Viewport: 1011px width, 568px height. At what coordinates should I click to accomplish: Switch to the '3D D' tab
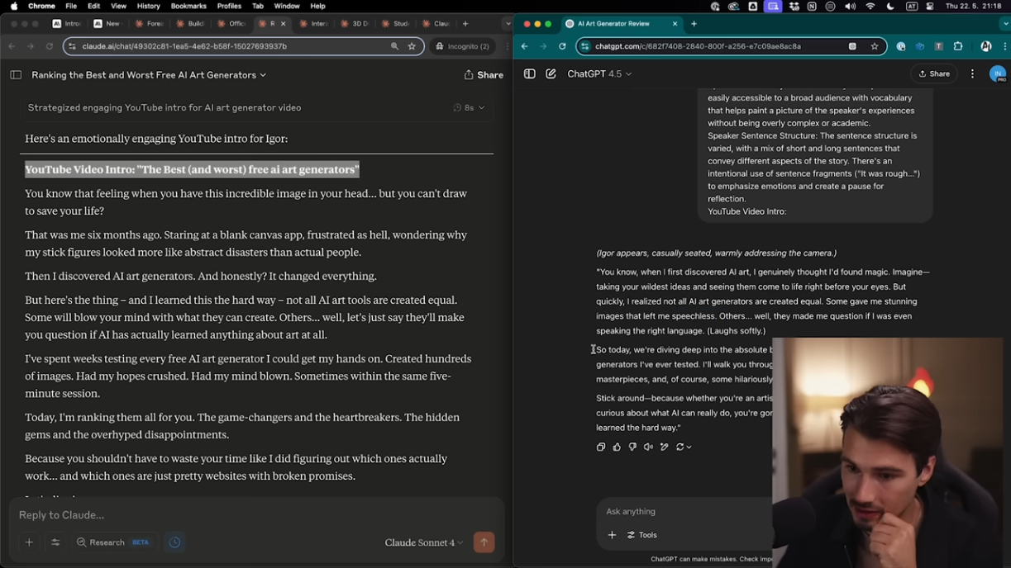coord(354,24)
